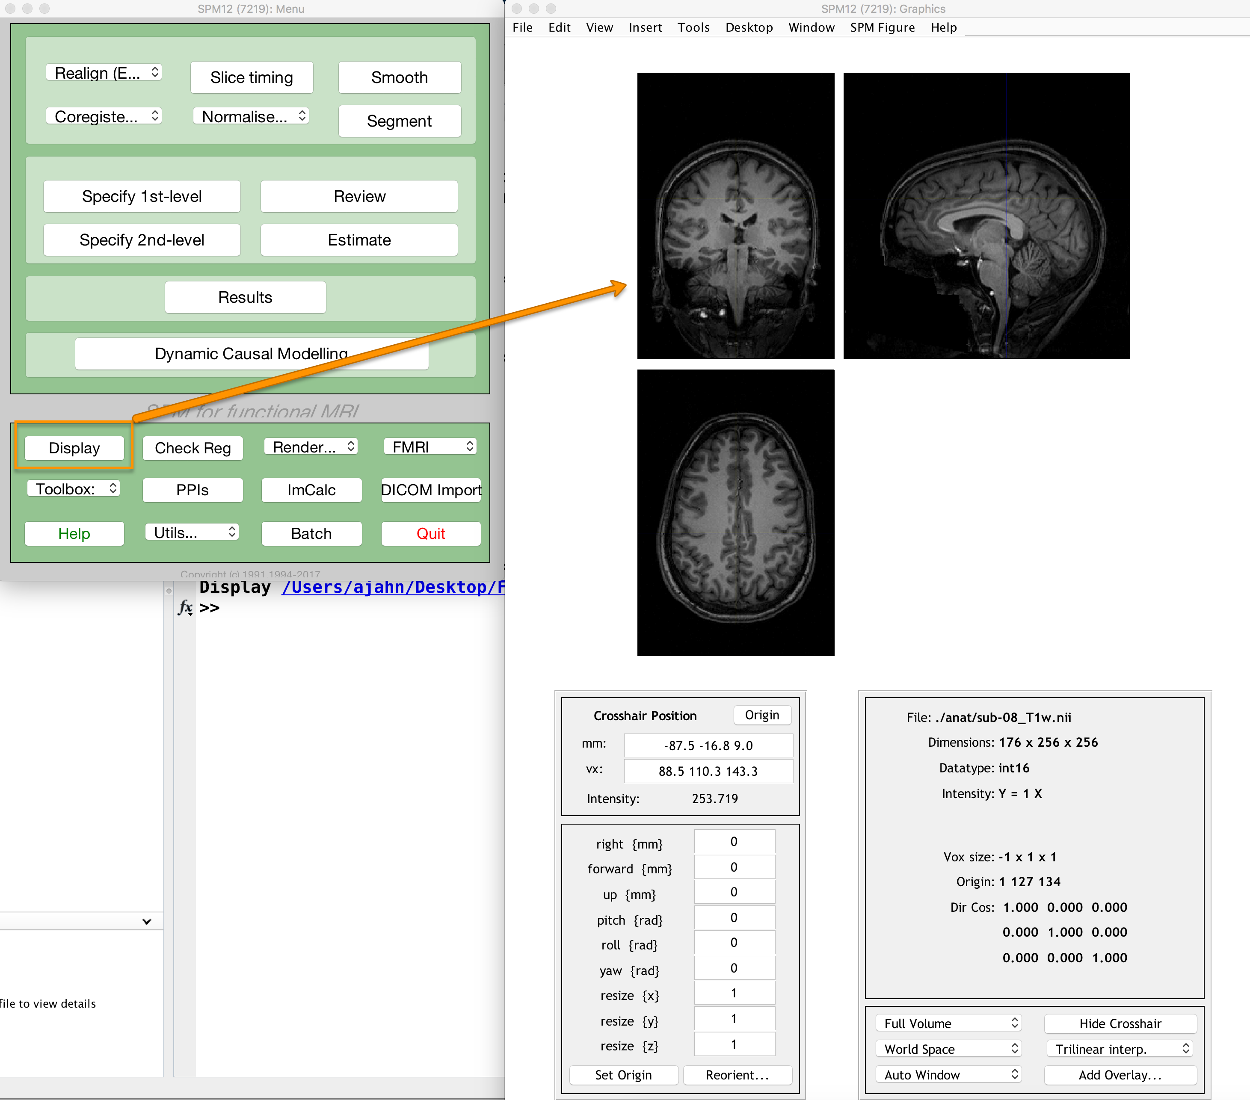
Task: Open the Help menu in Graphics window
Action: 944,27
